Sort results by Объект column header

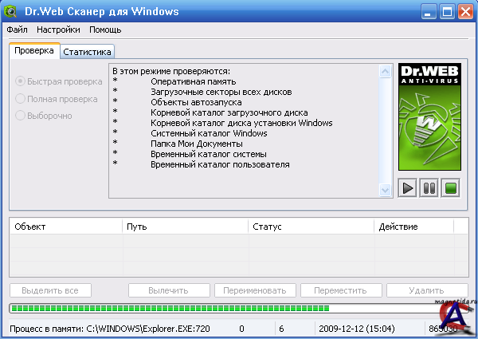65,227
